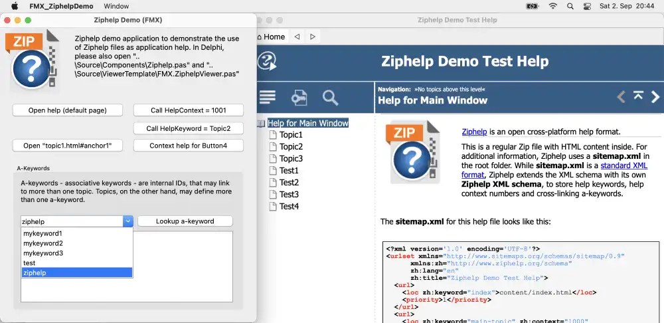
Task: Click Context help for Button4
Action: point(189,146)
